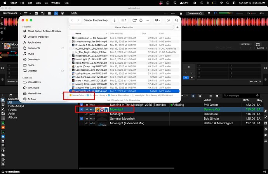Open MasterDrive in the Finder sidebar
Image resolution: width=268 pixels, height=174 pixels.
click(x=34, y=94)
